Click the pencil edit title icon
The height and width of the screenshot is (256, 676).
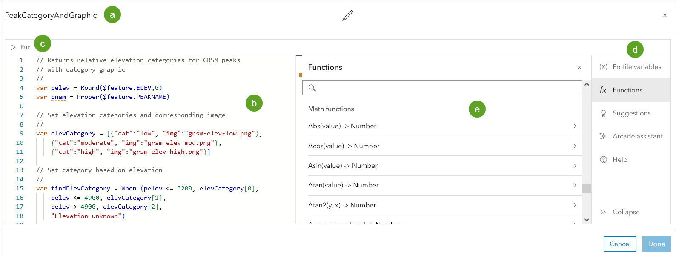pyautogui.click(x=348, y=15)
